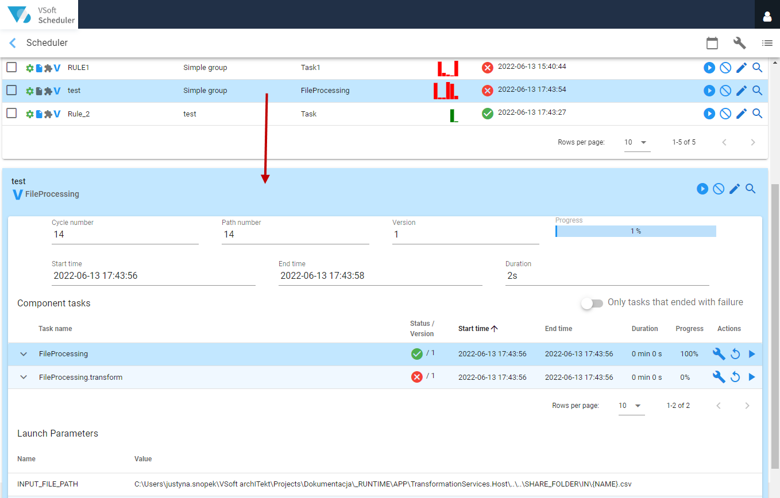Enable Only tasks that ended with failure
This screenshot has height=498, width=780.
[592, 303]
